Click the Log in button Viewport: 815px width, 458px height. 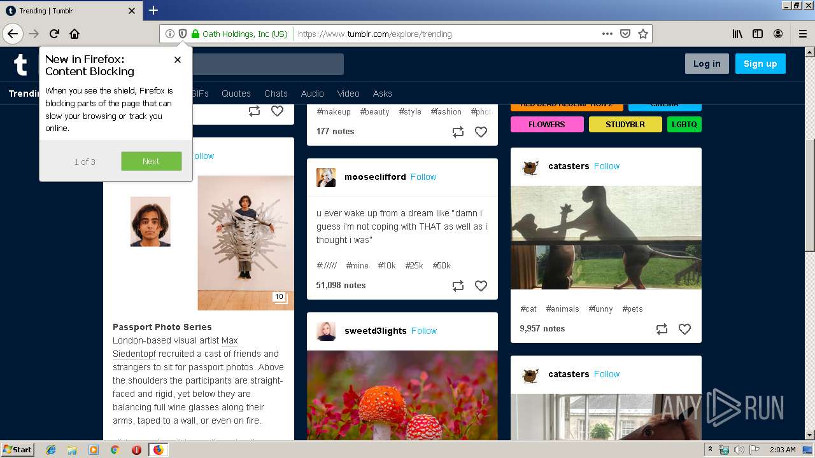tap(707, 64)
